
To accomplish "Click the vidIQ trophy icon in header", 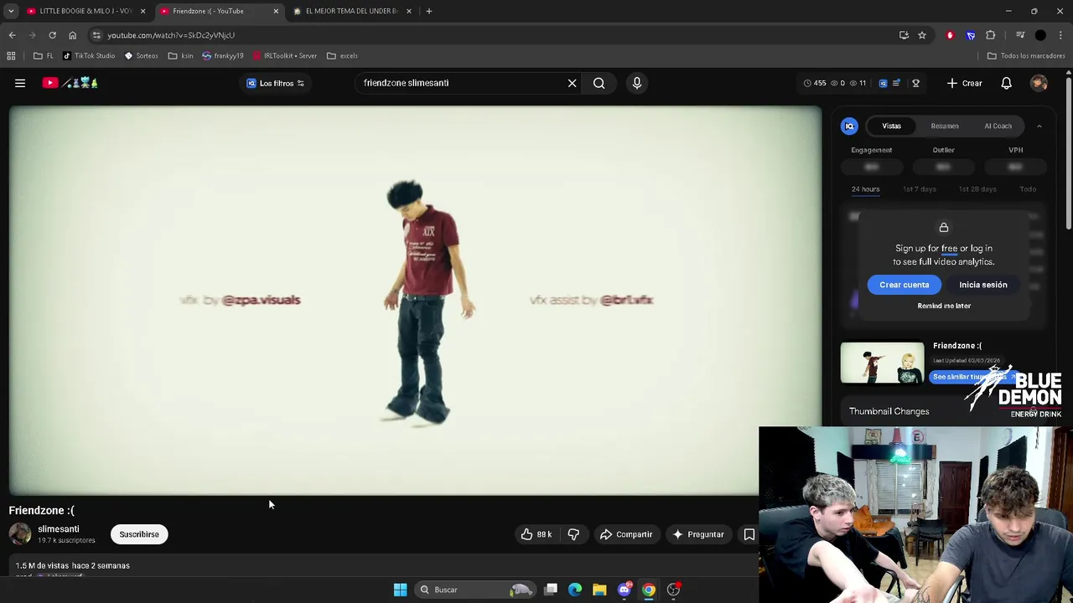I will 915,83.
